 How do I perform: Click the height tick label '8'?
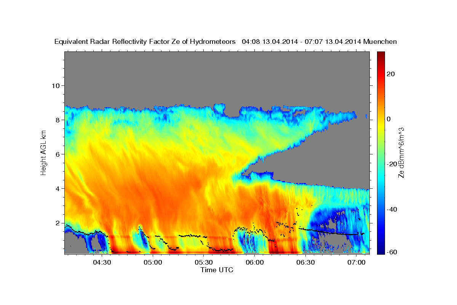[57, 120]
